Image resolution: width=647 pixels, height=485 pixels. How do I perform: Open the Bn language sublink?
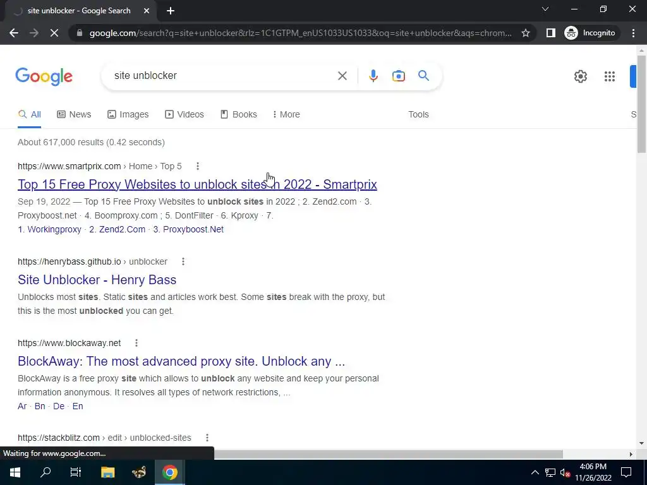[40, 406]
